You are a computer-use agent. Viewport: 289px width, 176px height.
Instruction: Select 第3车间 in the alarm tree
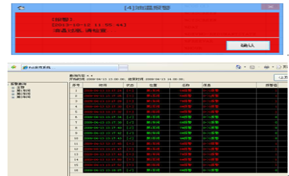coord(22,97)
